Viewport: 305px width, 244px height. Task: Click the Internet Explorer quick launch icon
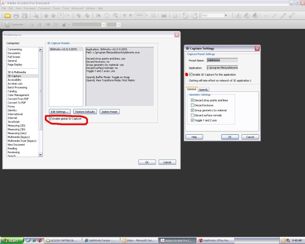coord(34,241)
